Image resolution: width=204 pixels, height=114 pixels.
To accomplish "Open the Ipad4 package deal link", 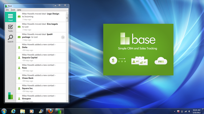I will tap(37, 36).
